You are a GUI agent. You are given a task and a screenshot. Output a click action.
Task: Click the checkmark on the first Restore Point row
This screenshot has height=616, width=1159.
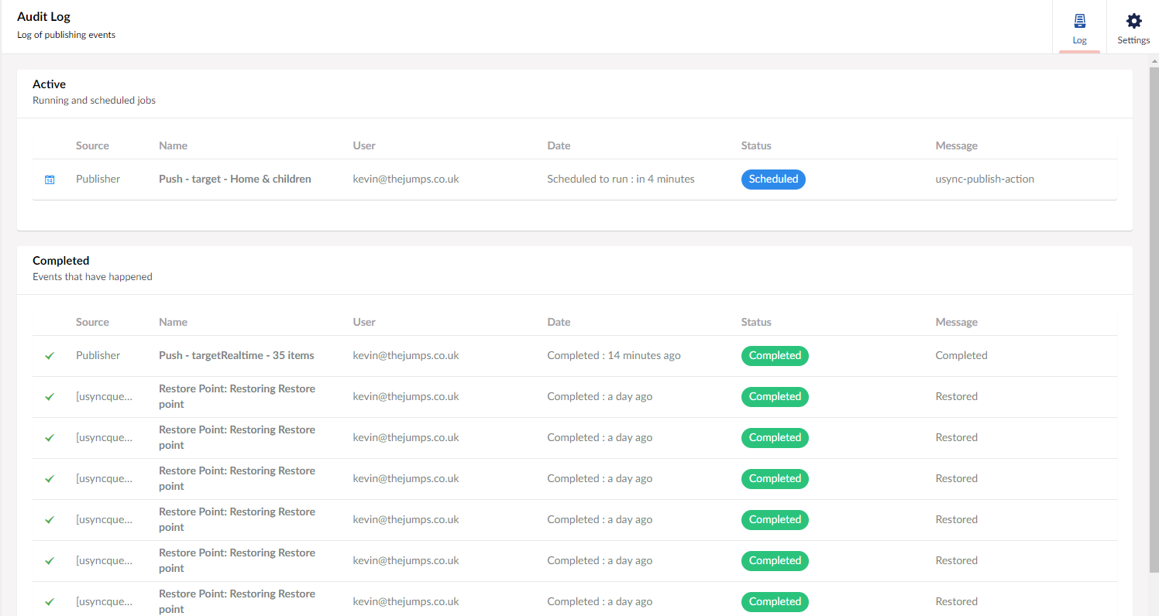[x=50, y=396]
